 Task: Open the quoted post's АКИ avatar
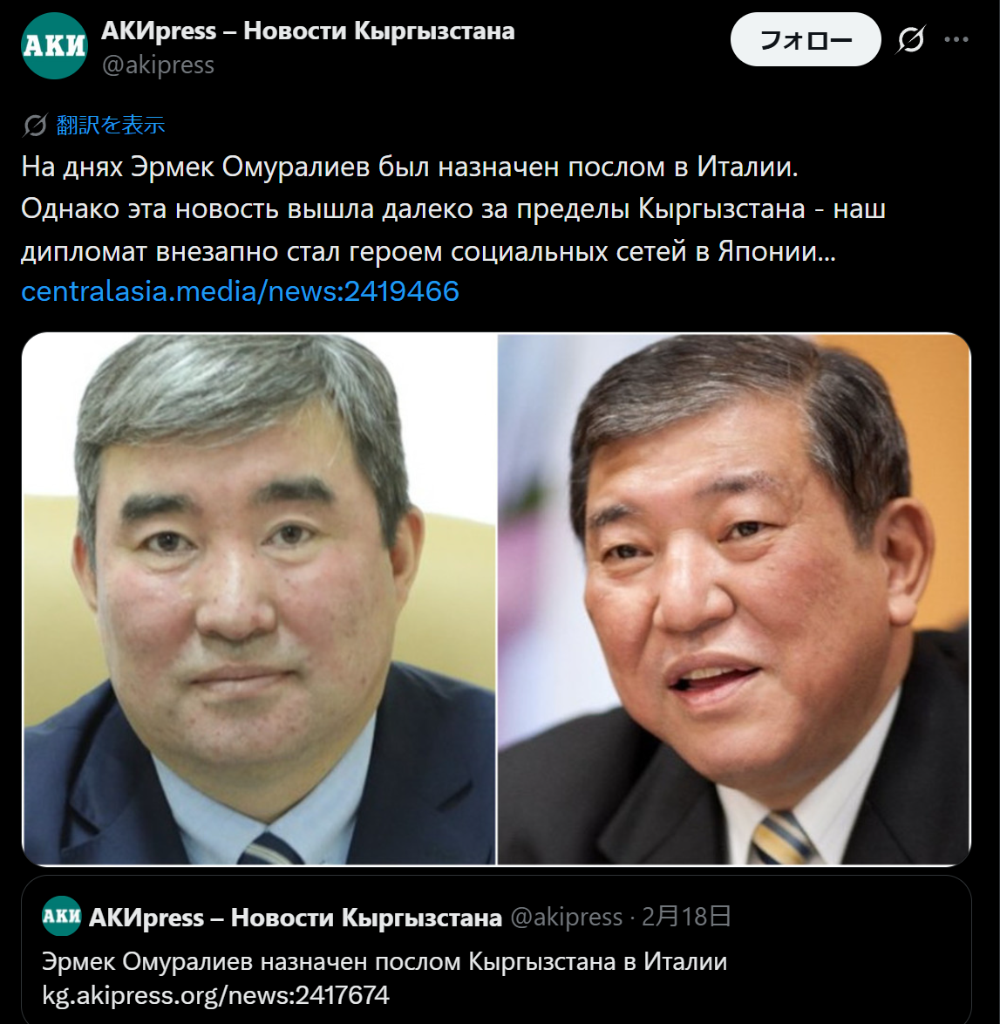point(61,916)
